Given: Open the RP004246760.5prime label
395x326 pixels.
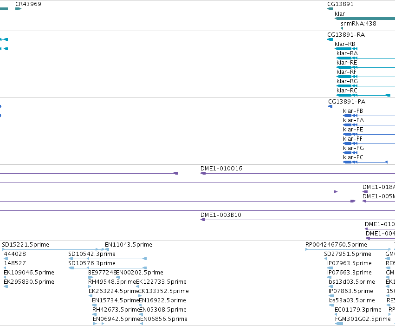Looking at the screenshot, I should click(x=336, y=245).
